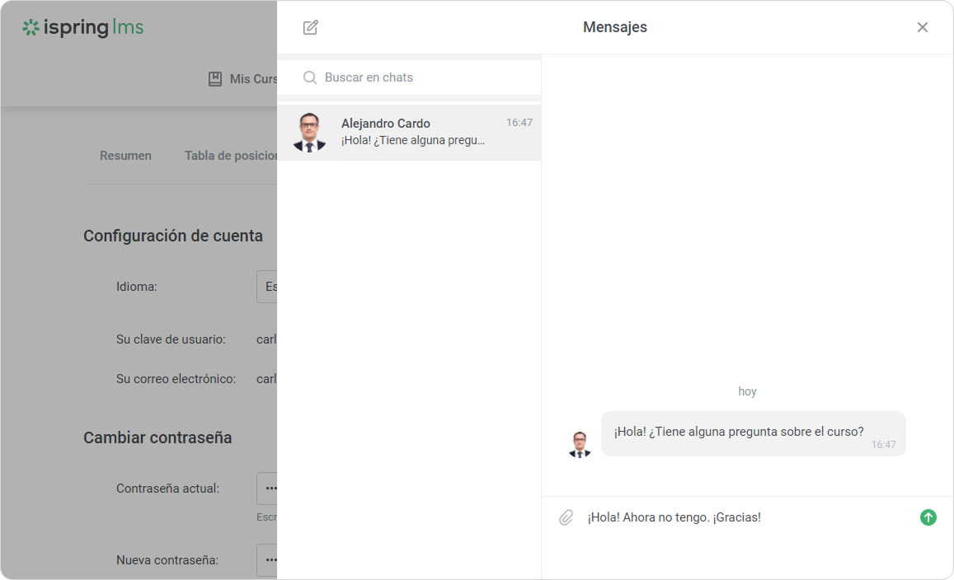Click the Contraseña actual password field
The width and height of the screenshot is (954, 580).
[x=267, y=488]
